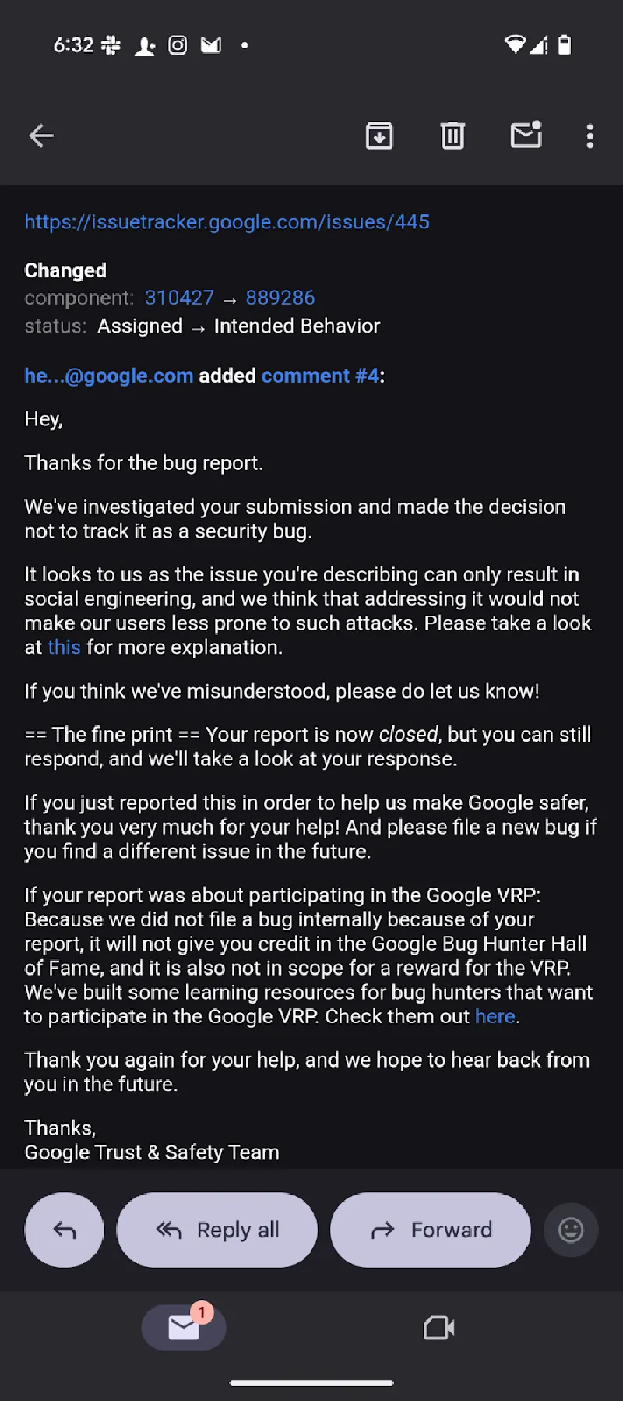Open the comment #4 link
Viewport: 623px width, 1401px height.
click(320, 376)
